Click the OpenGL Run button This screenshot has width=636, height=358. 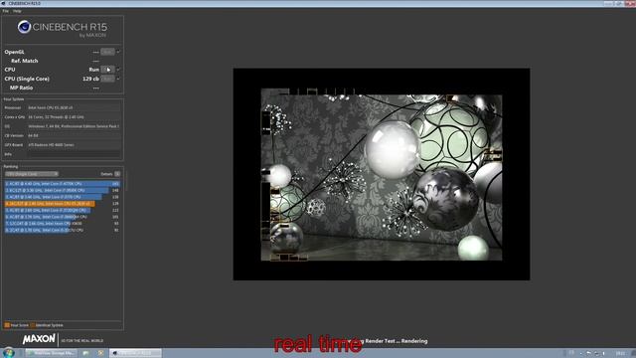click(x=107, y=52)
